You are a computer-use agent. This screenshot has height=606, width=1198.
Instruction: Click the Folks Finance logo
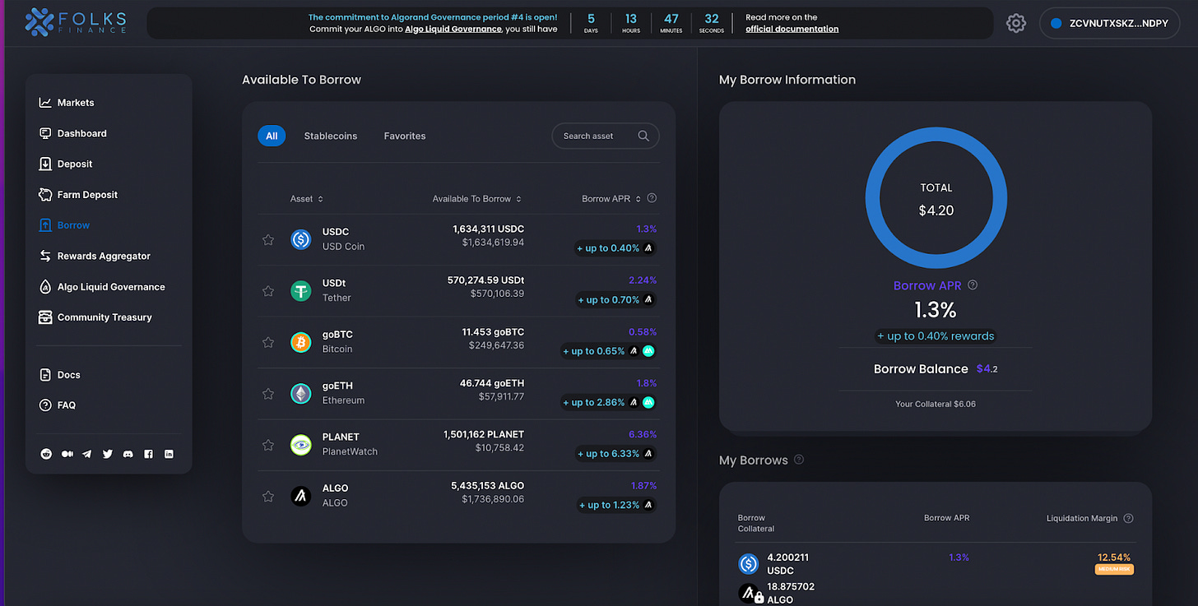click(x=76, y=22)
